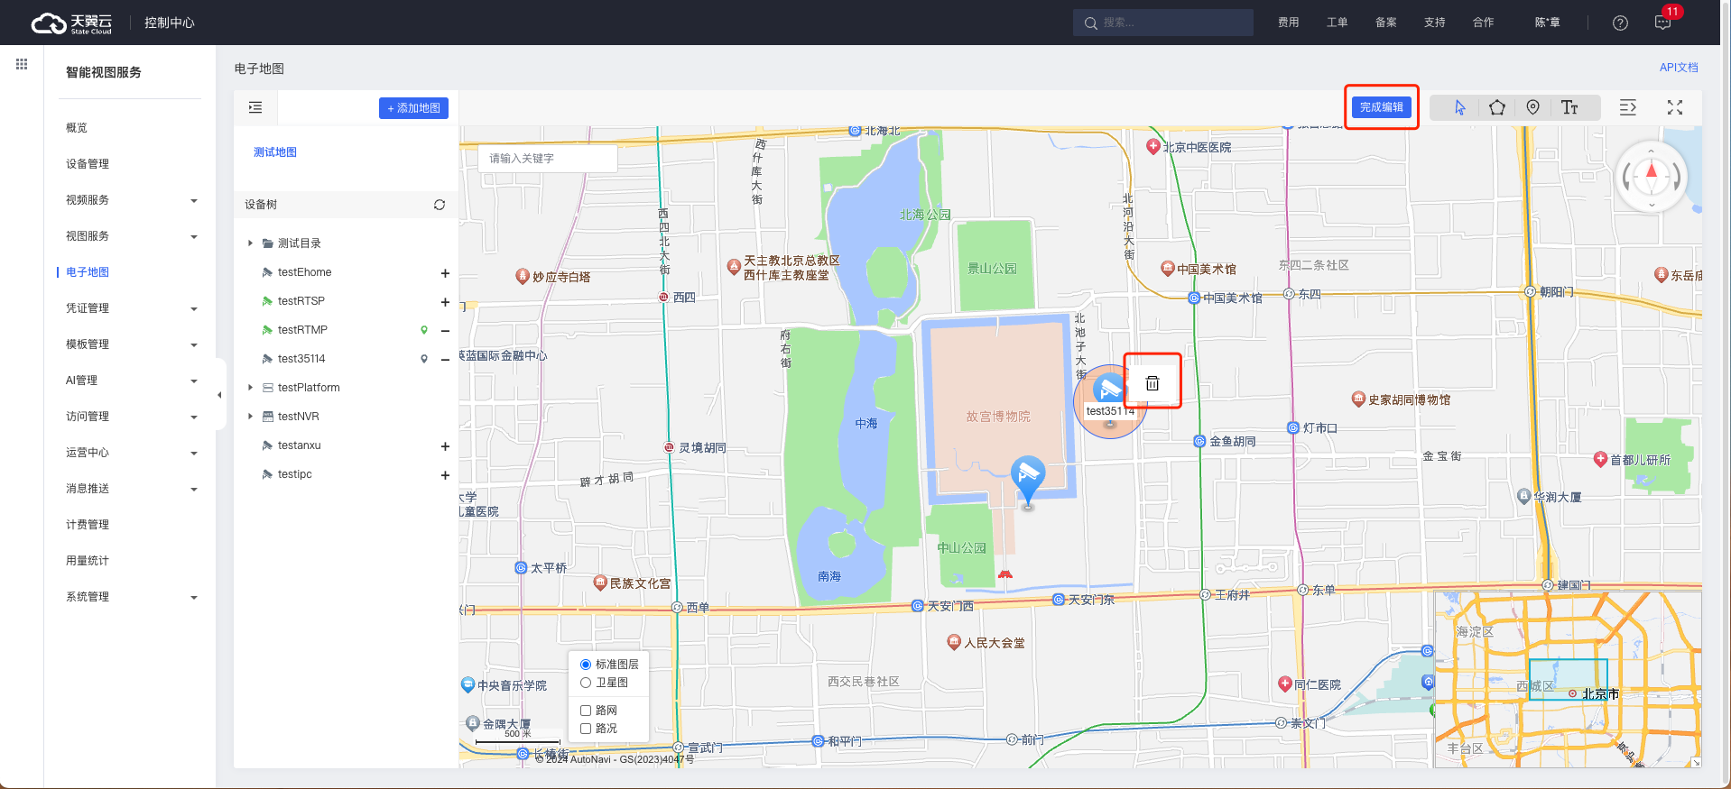Open 计费管理 in sidebar
Viewport: 1731px width, 789px height.
pos(88,525)
